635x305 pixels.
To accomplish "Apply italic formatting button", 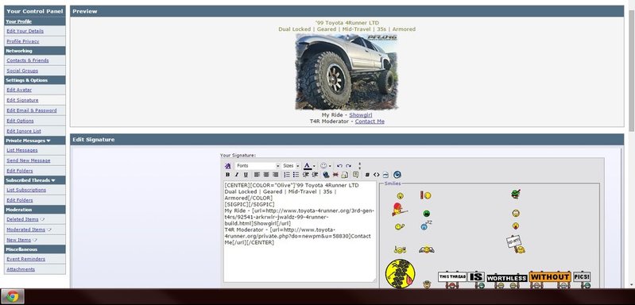I will coord(237,175).
